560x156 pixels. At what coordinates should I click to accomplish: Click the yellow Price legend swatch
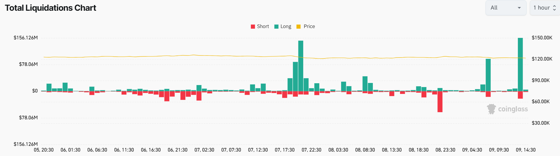[298, 27]
